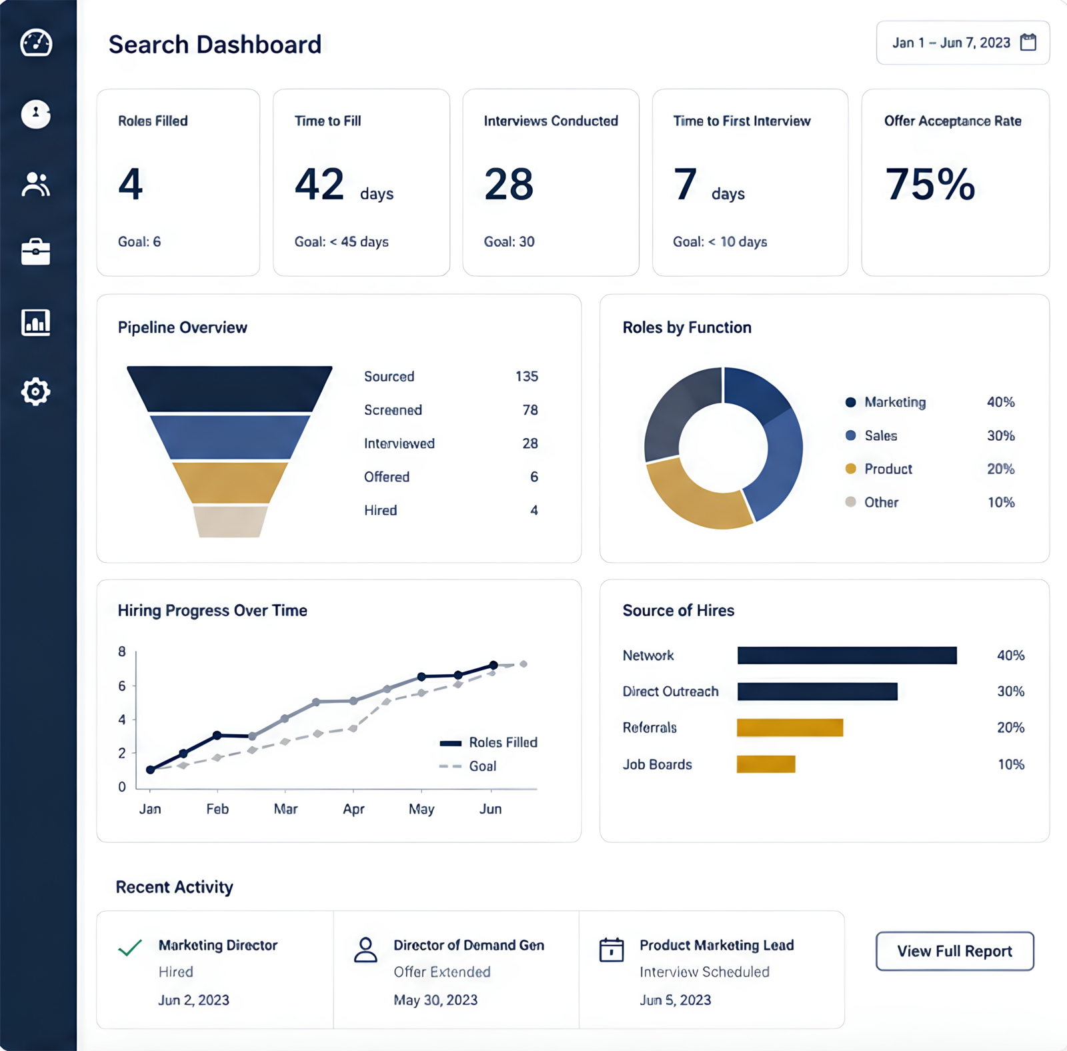
Task: Click the person icon beside Director of Demand Gen
Action: click(365, 950)
